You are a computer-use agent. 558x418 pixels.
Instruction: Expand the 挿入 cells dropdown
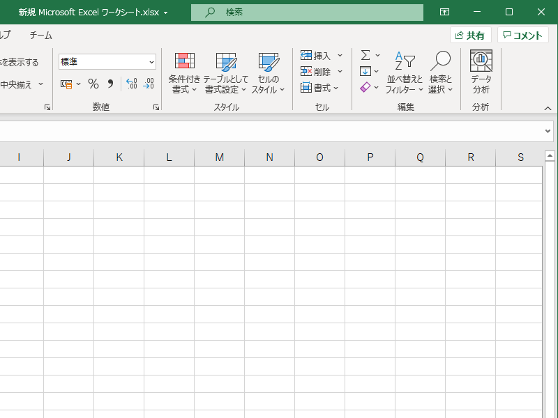coord(340,56)
